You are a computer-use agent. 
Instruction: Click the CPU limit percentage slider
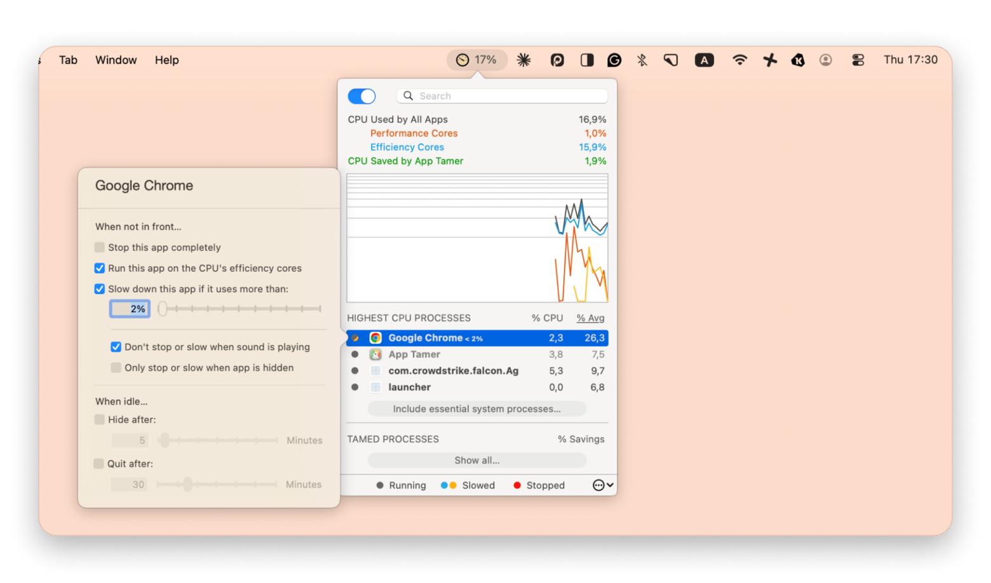[x=241, y=309]
